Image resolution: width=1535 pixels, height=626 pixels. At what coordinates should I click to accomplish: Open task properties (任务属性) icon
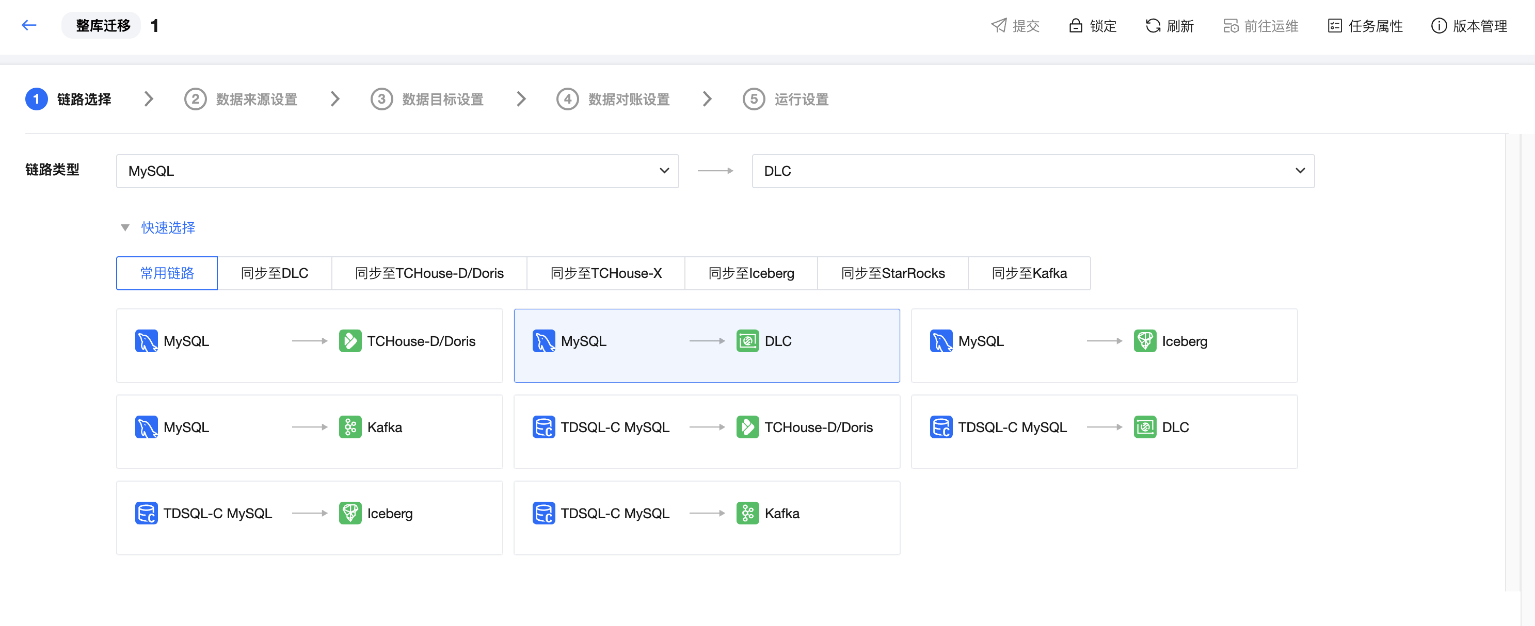click(x=1334, y=26)
